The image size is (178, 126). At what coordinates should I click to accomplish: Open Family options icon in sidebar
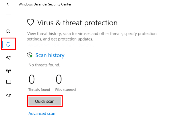(x=8, y=95)
